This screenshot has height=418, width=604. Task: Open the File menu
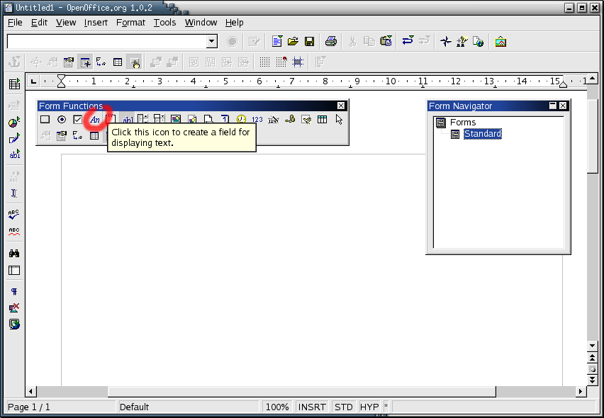15,23
